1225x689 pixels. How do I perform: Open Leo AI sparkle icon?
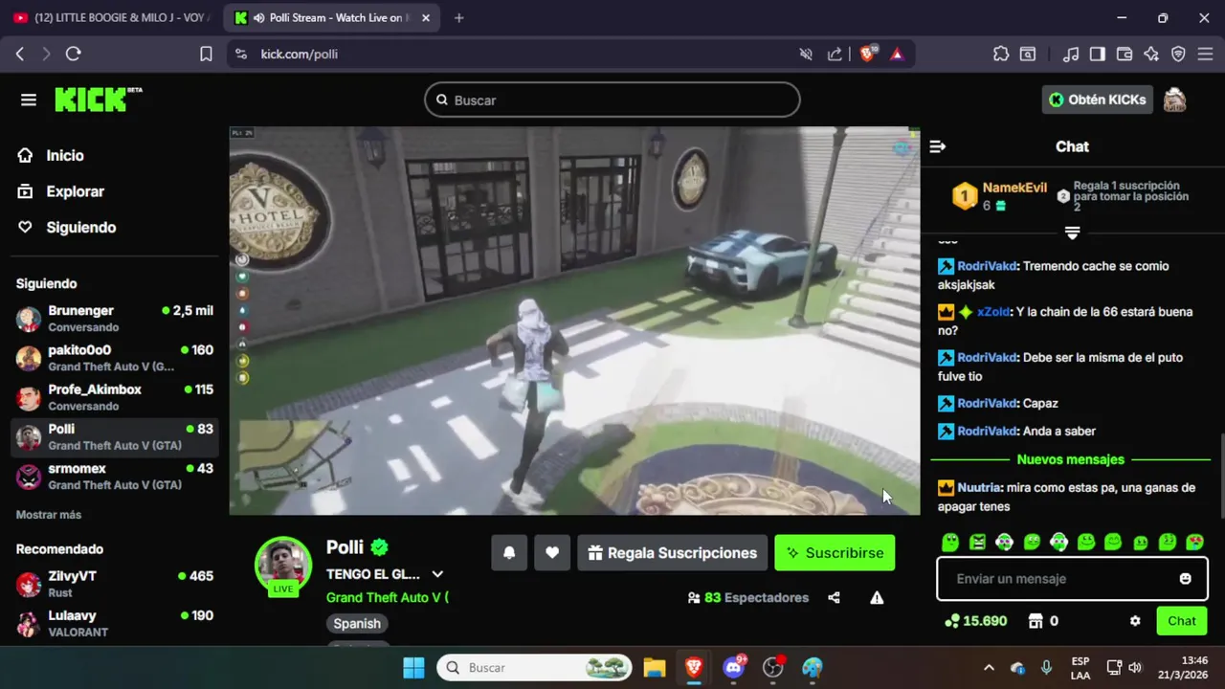[1151, 55]
